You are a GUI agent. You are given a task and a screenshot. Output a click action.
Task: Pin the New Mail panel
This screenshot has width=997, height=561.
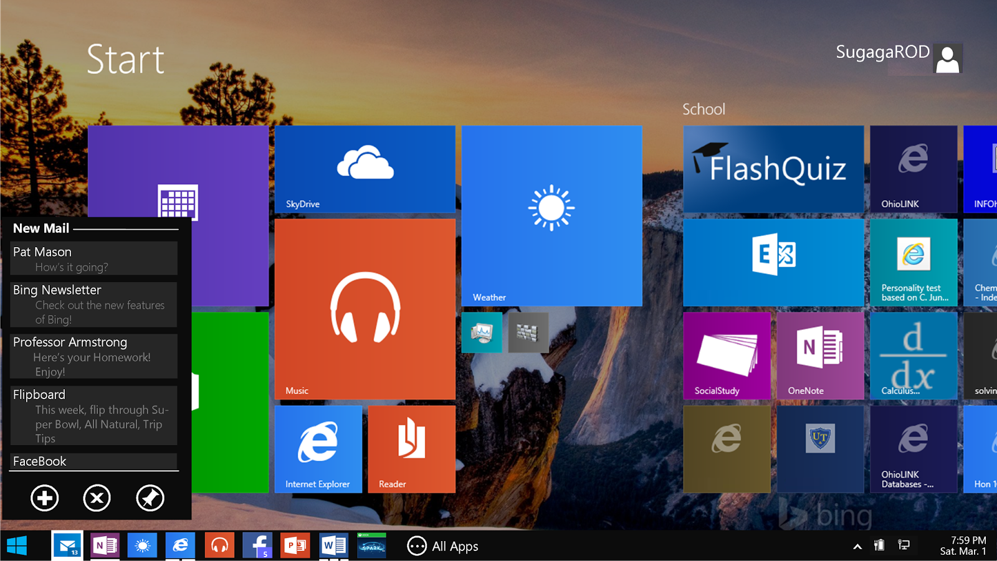150,498
